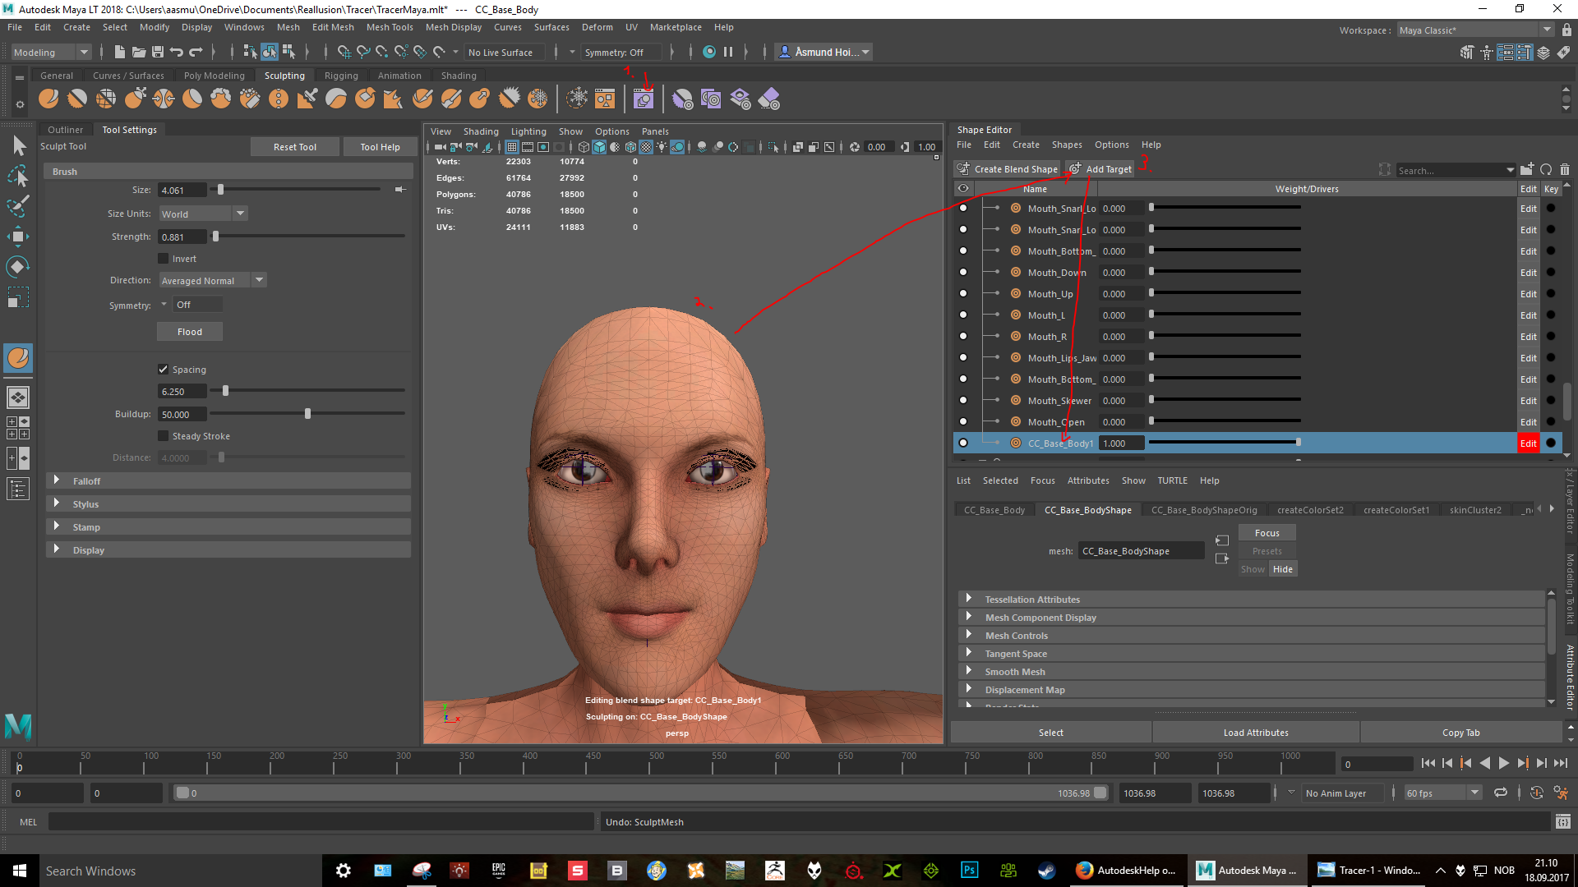Screen dimensions: 1578x887
Task: Adjust the Buildup slider
Action: (307, 414)
